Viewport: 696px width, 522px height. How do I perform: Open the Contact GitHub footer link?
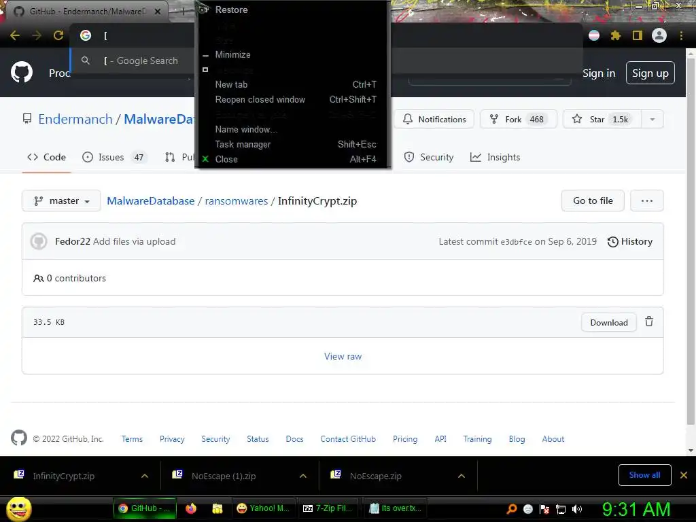tap(348, 439)
